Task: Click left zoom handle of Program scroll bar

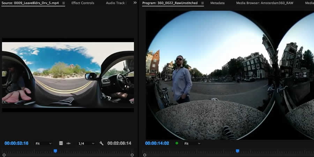Action: (x=144, y=155)
